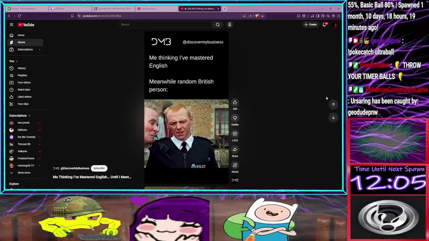Image resolution: width=429 pixels, height=241 pixels.
Task: Open Liked videos in the sidebar
Action: (x=25, y=97)
